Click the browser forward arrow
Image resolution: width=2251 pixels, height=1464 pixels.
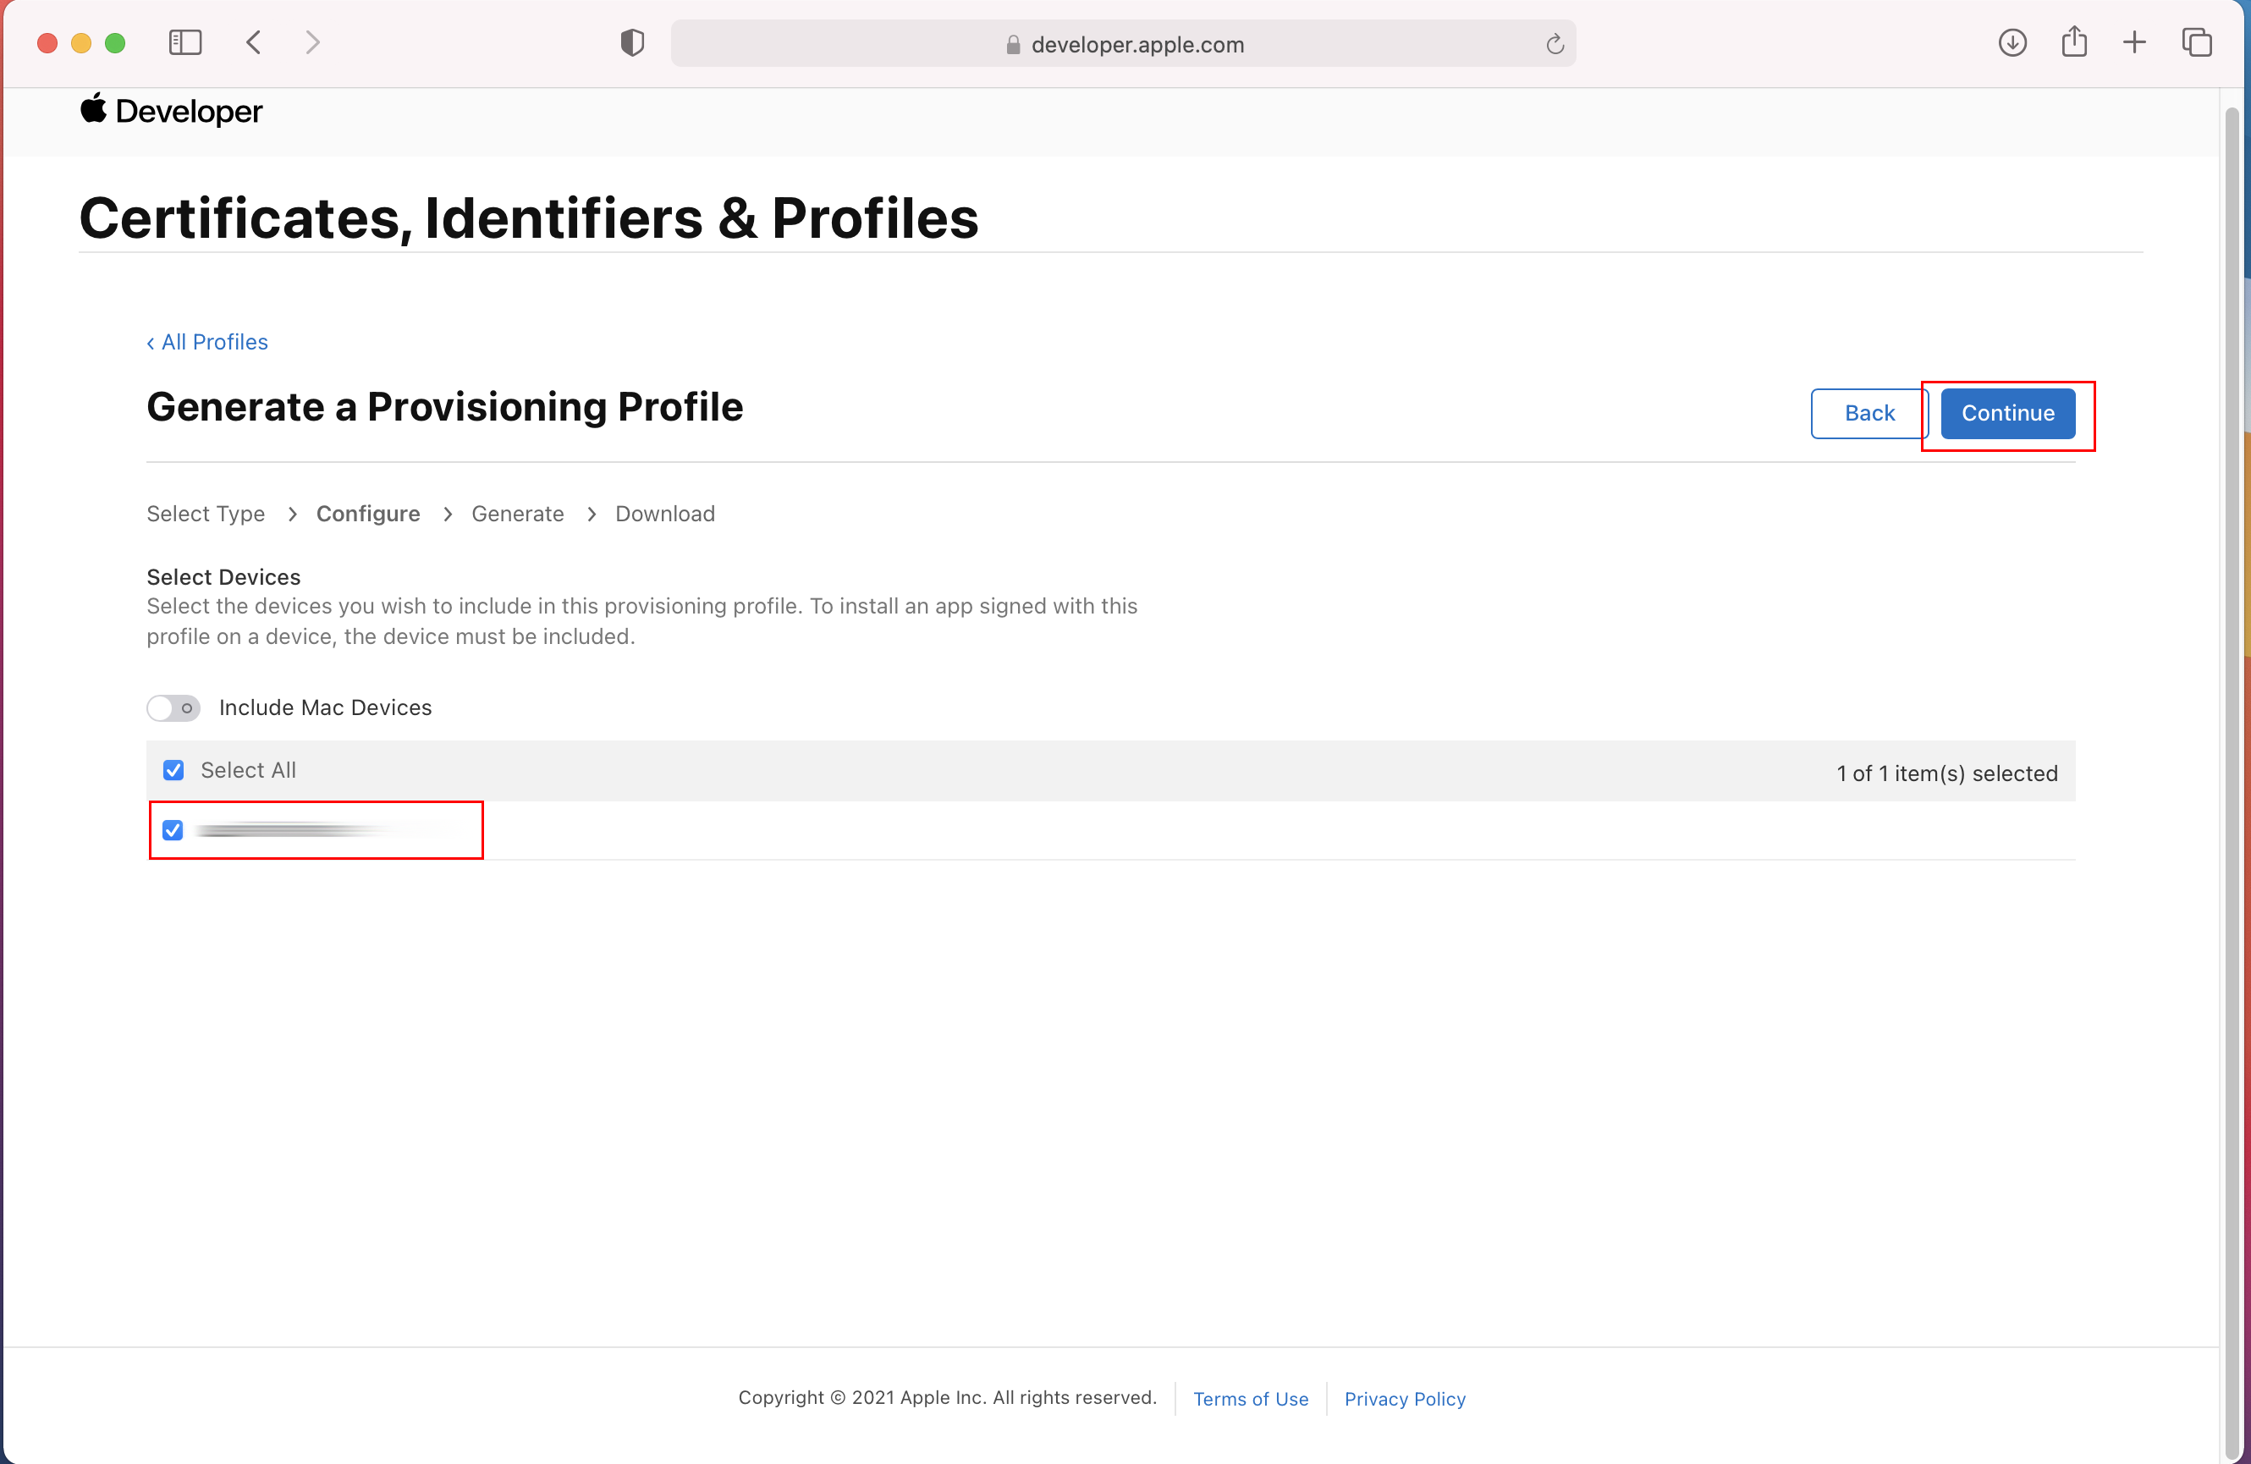tap(313, 42)
